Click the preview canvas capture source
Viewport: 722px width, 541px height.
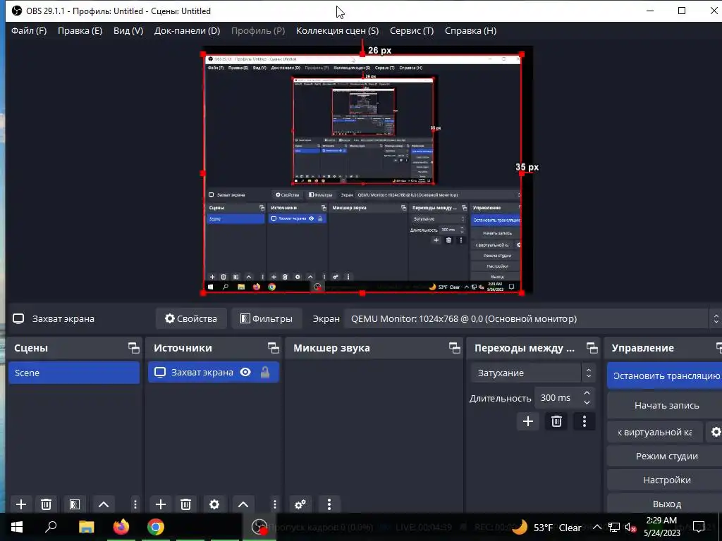point(362,173)
